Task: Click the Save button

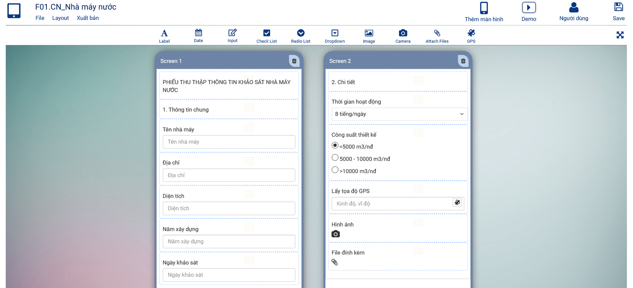Action: coord(618,11)
